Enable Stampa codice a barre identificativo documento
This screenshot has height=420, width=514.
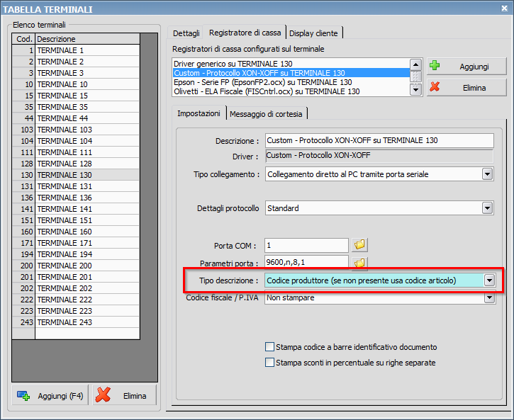click(x=270, y=346)
